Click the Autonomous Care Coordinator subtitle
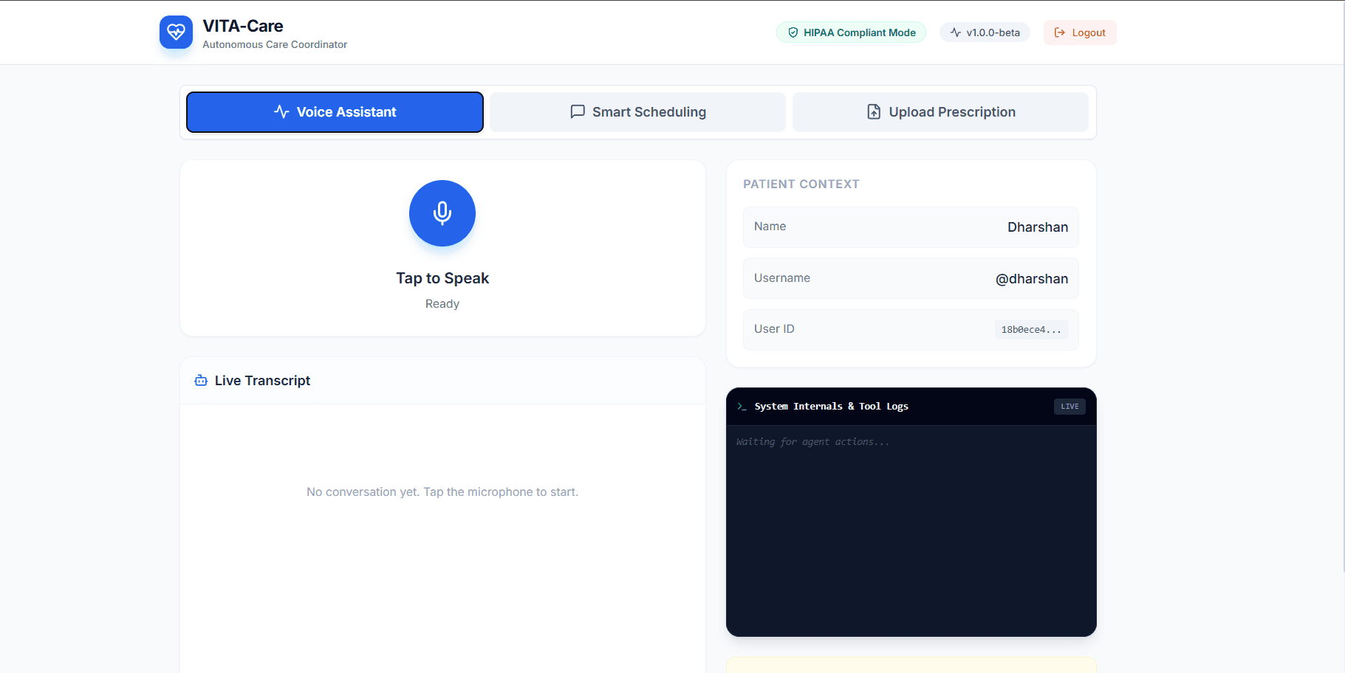 point(275,45)
